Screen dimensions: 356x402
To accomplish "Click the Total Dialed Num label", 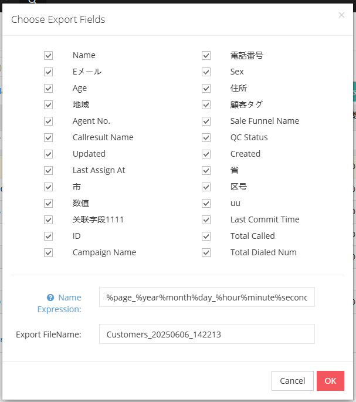I will pyautogui.click(x=263, y=252).
